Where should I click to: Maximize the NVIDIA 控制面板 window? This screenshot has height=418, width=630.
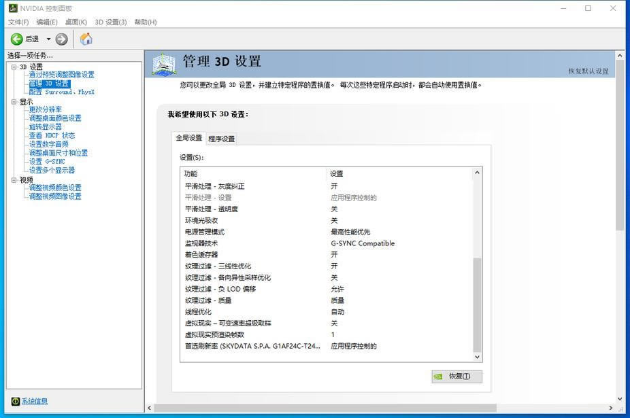pyautogui.click(x=588, y=8)
